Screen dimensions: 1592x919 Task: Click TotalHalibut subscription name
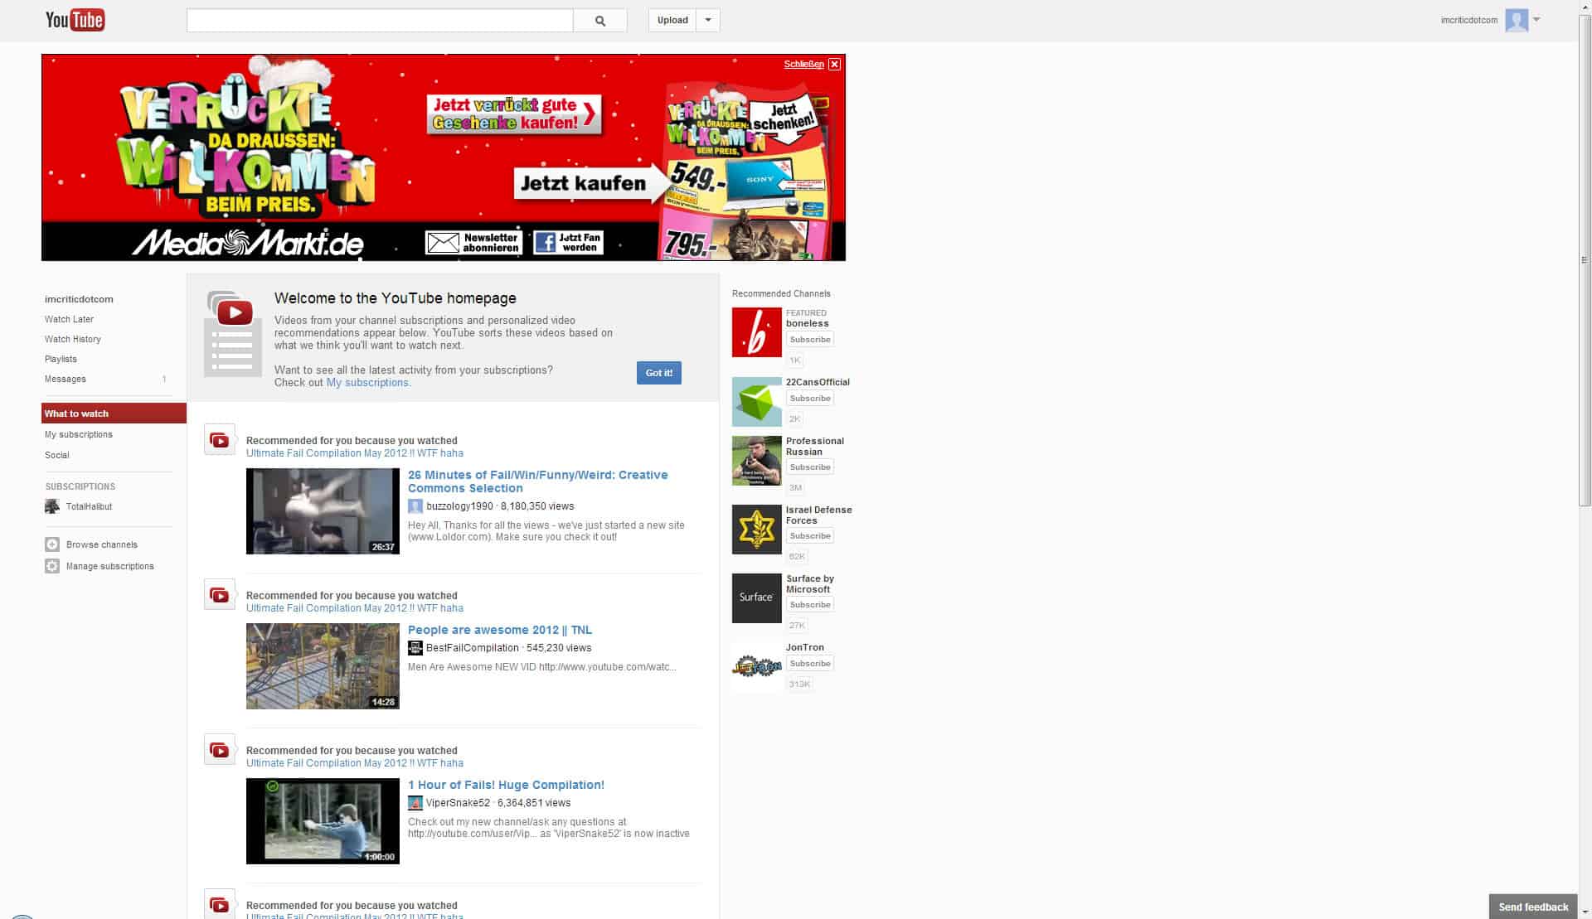89,506
